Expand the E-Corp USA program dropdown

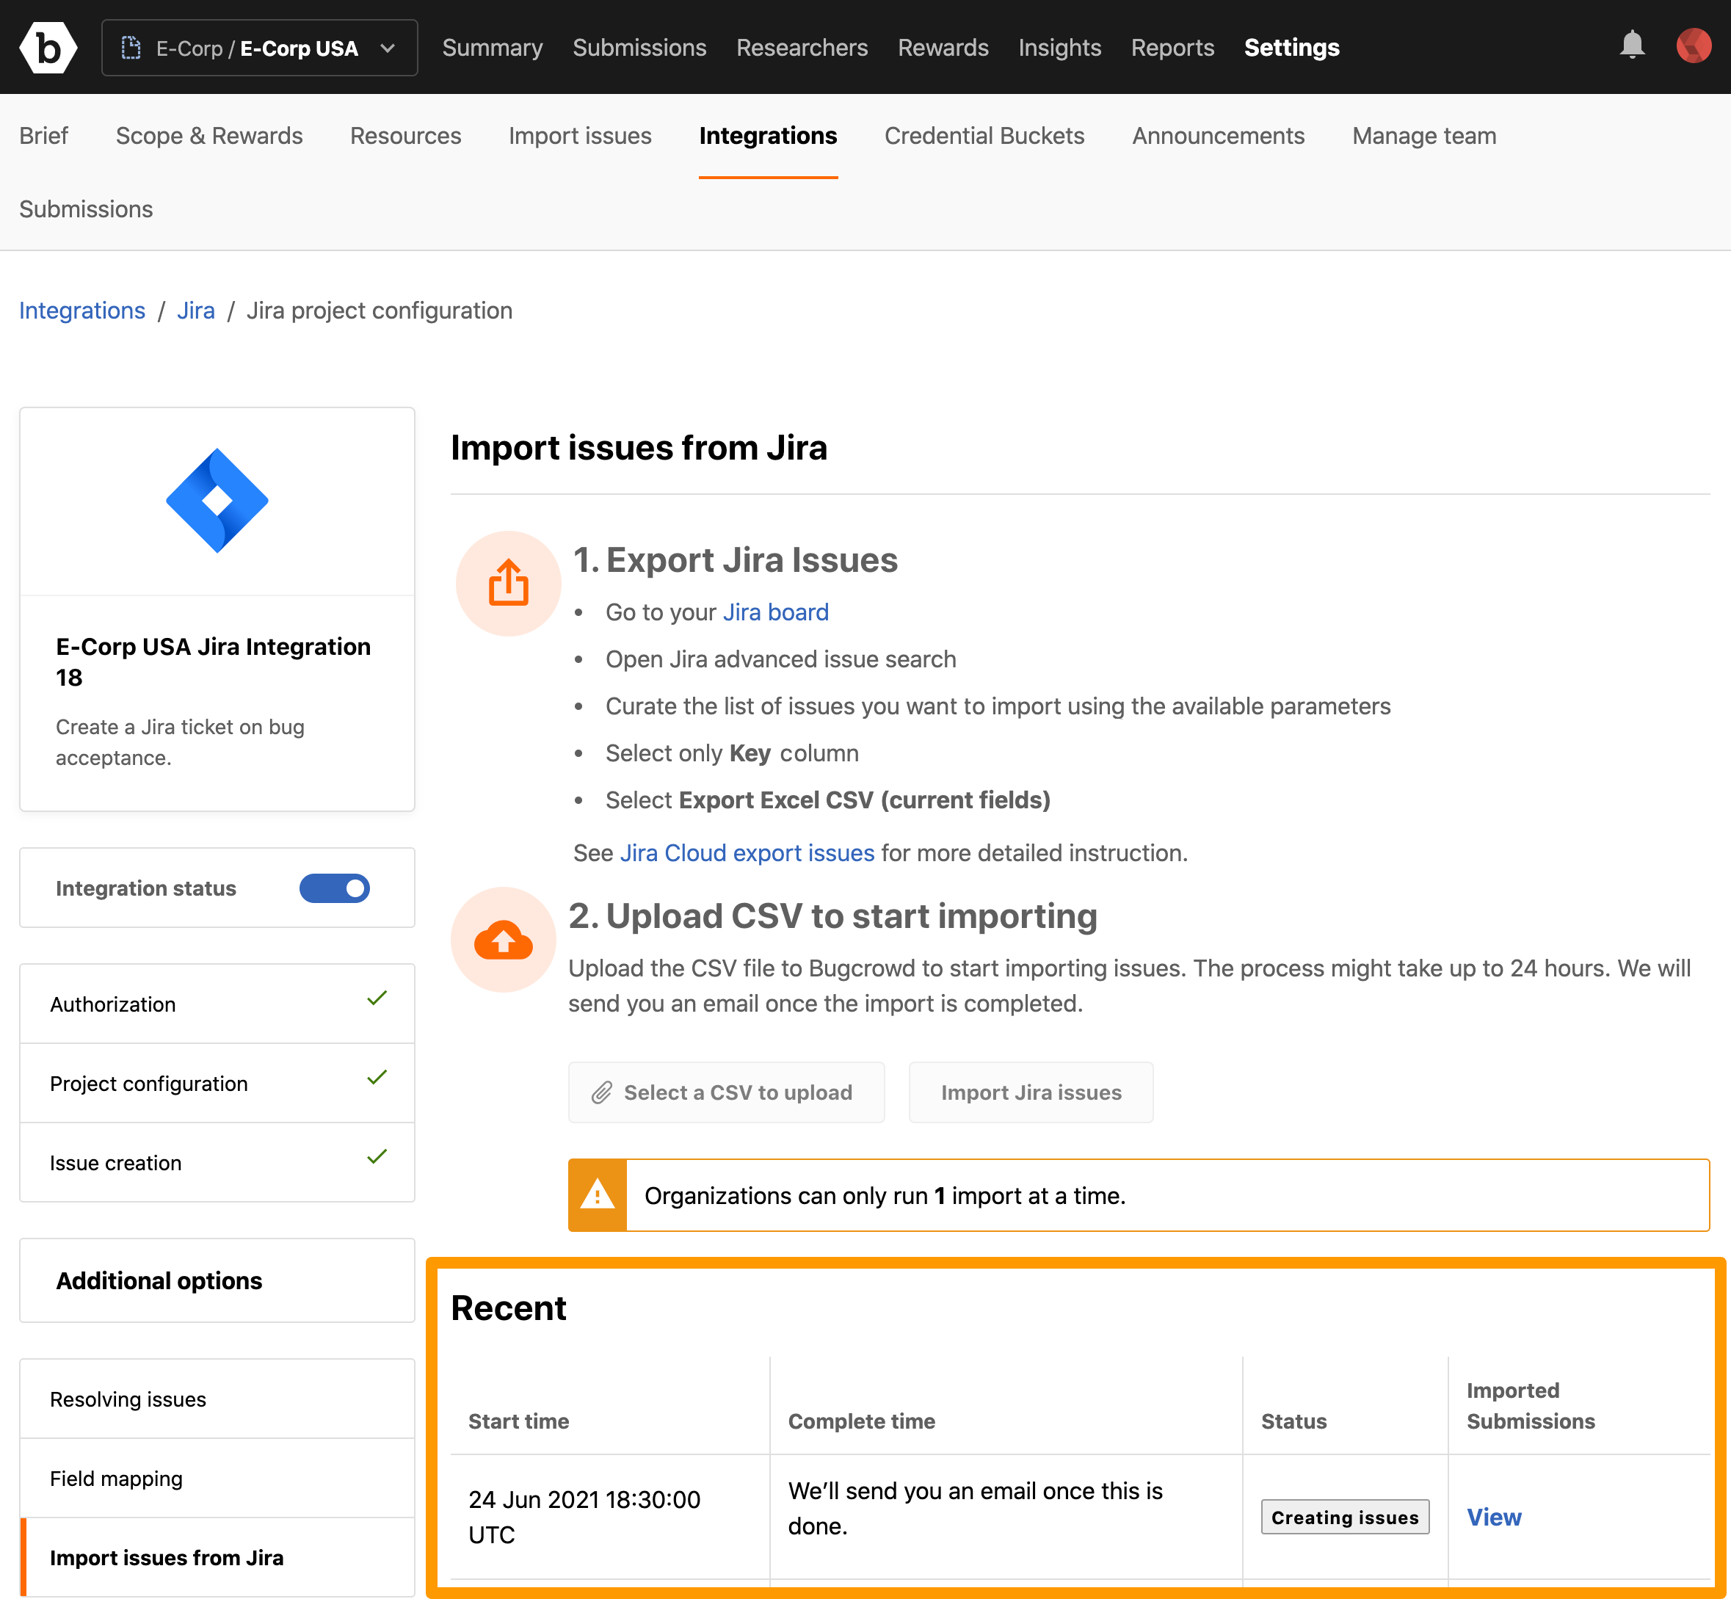pos(260,48)
